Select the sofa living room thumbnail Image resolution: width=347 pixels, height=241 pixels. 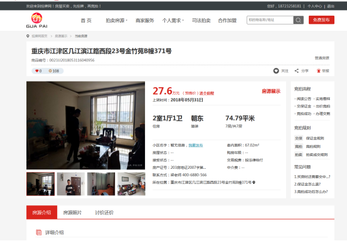[131, 184]
